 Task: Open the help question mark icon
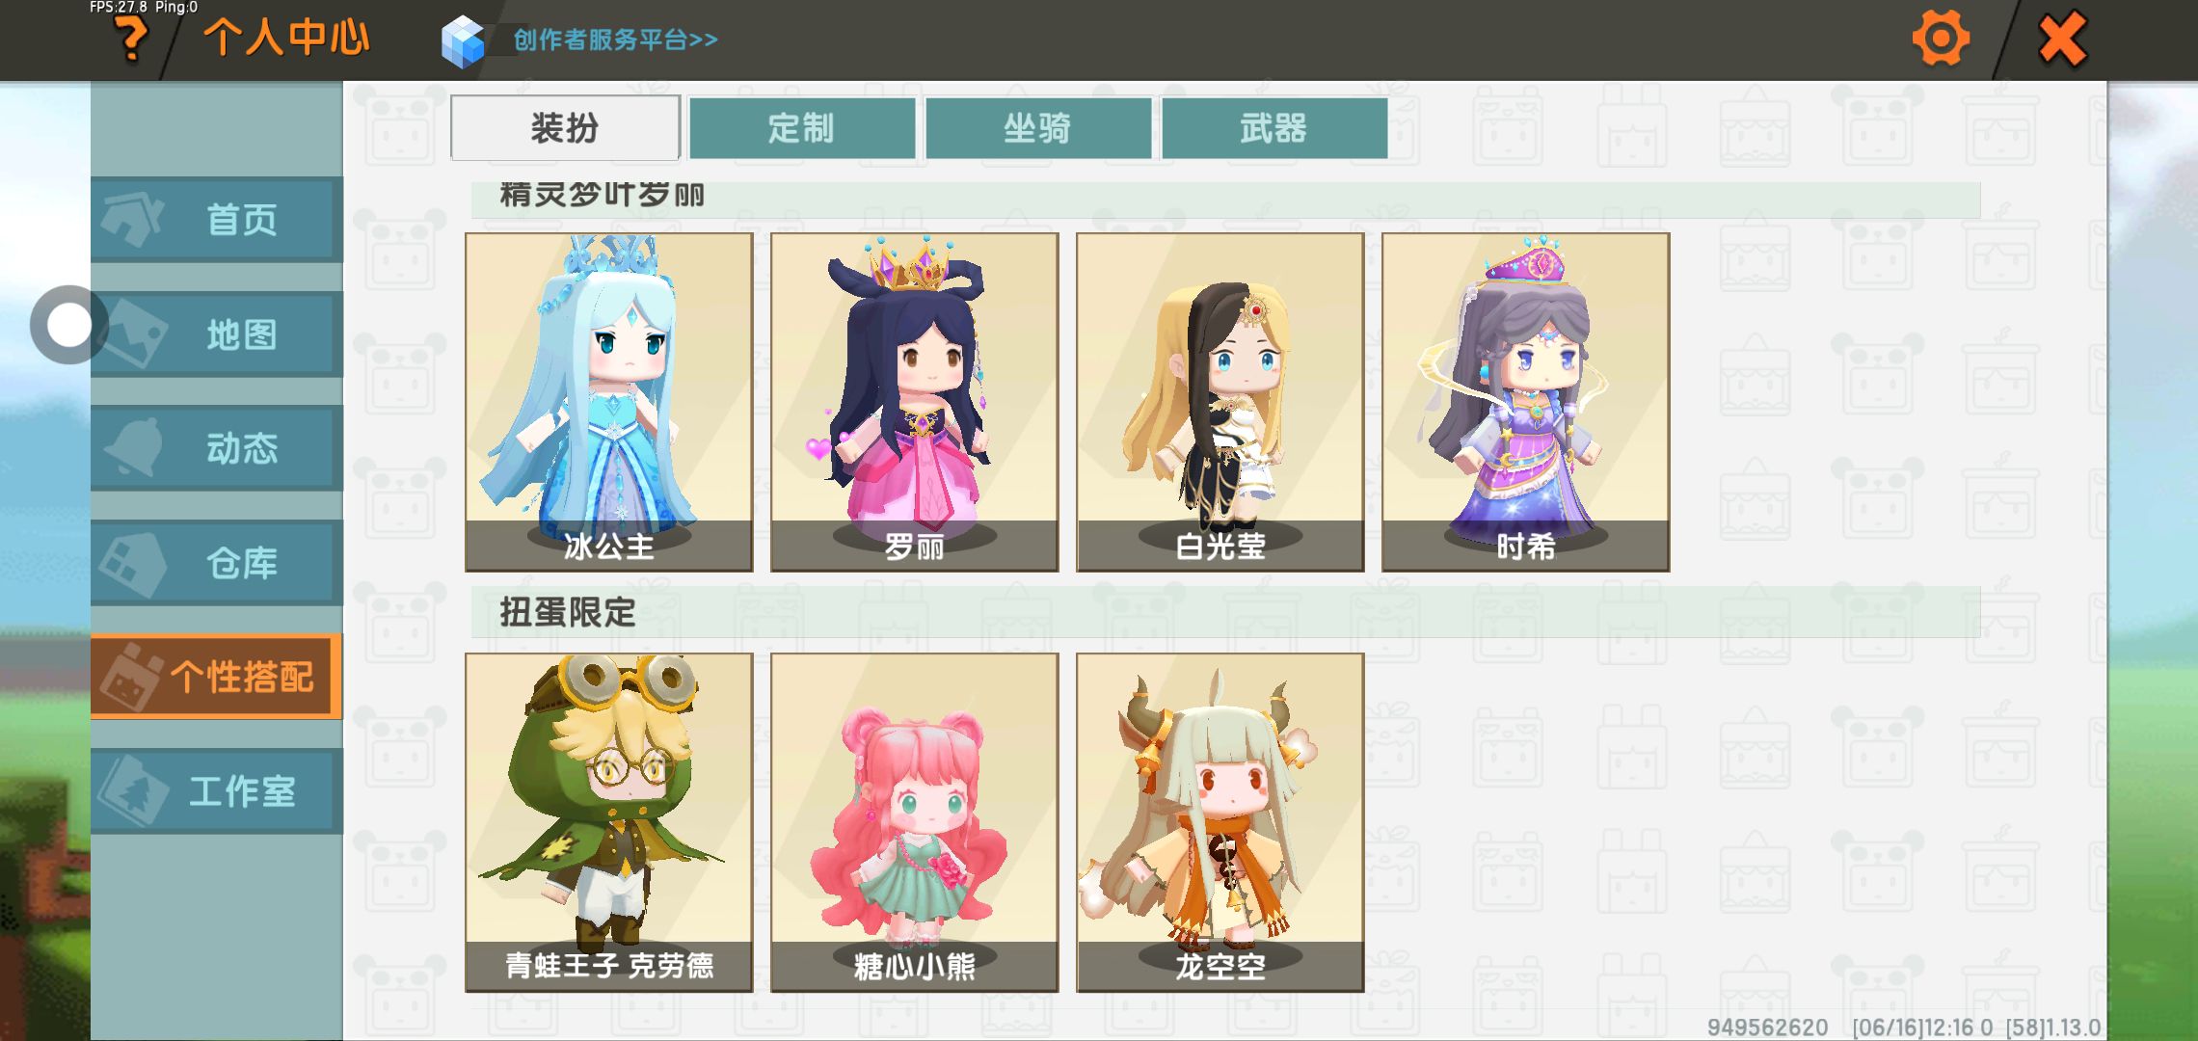[x=131, y=39]
